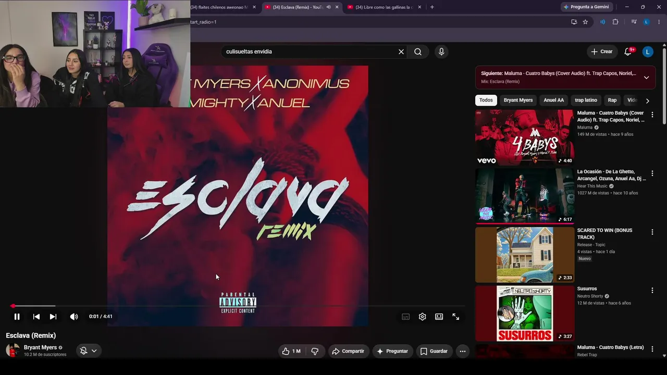Mute the video player volume
This screenshot has height=375, width=667.
74,317
